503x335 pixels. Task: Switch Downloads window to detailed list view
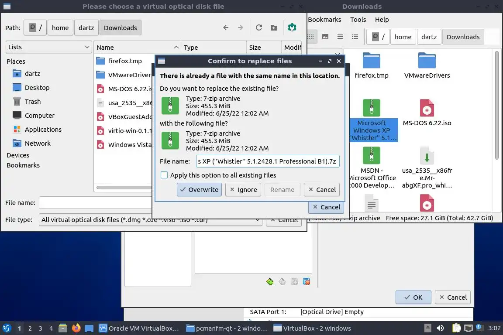point(355,37)
